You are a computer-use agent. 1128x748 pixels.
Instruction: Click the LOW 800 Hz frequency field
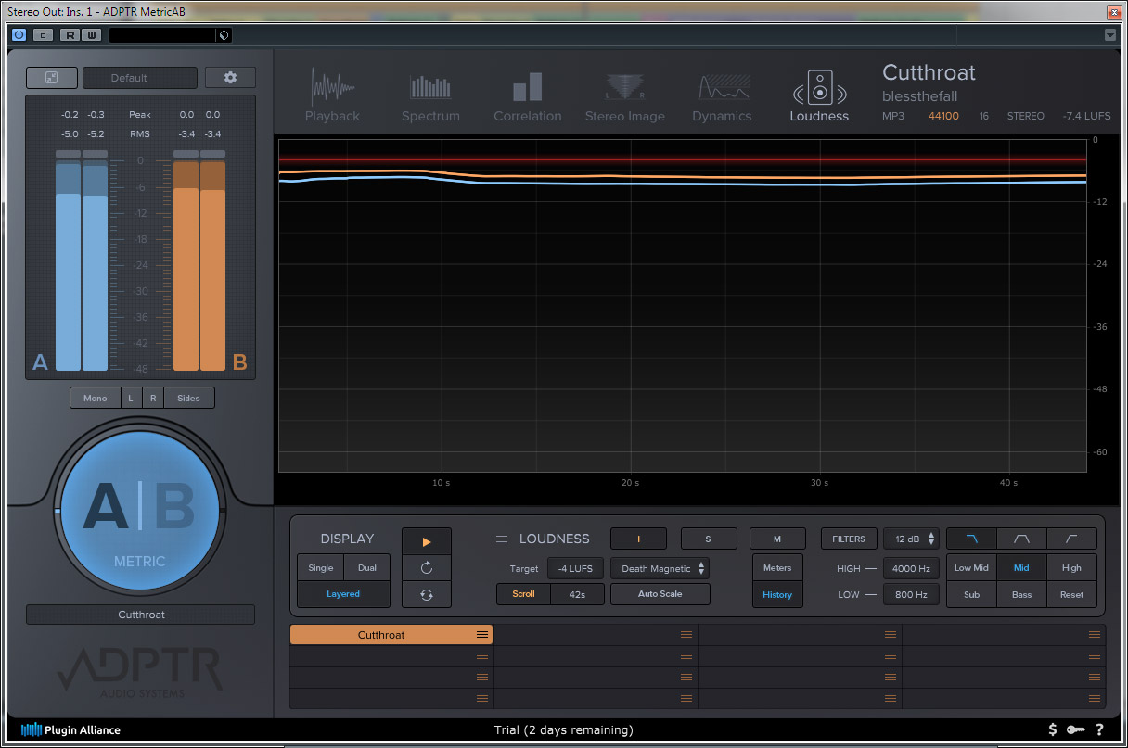click(x=911, y=594)
